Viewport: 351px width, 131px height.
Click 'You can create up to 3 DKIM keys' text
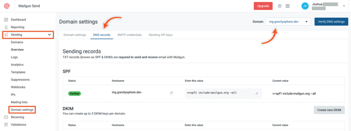pos(94,114)
